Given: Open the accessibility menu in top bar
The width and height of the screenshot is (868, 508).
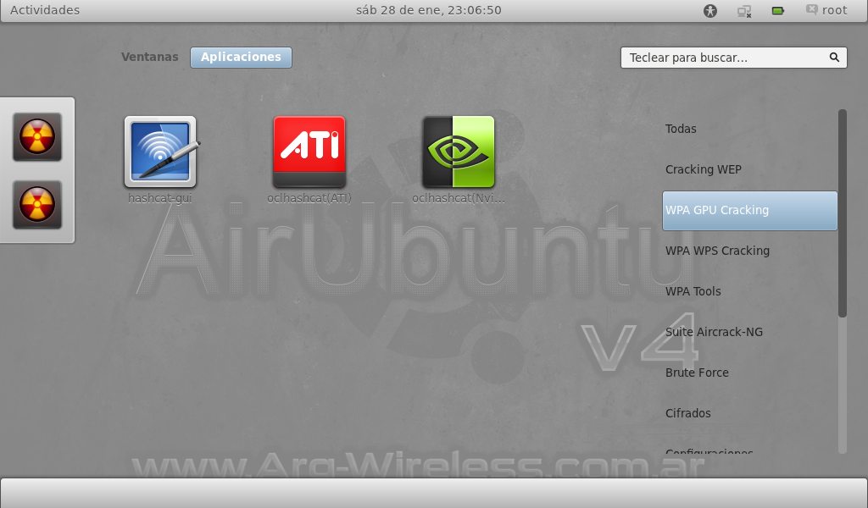Looking at the screenshot, I should pyautogui.click(x=710, y=11).
